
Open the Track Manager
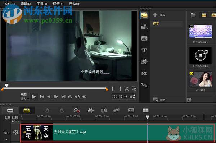[x=15, y=118]
